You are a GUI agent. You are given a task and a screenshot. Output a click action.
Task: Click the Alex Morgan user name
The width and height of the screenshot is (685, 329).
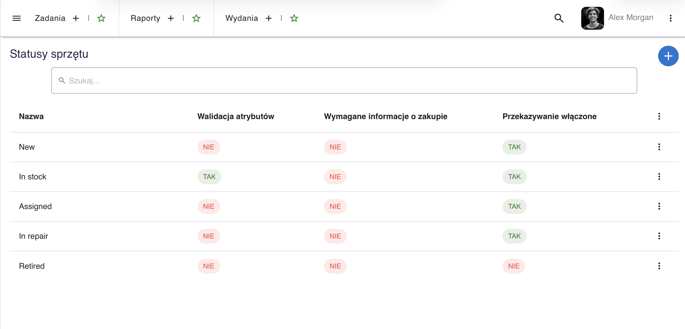(631, 17)
